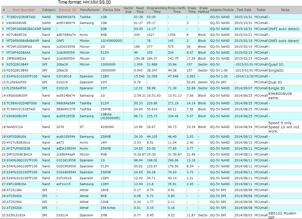Sort by the Part Number column header

pos(24,10)
